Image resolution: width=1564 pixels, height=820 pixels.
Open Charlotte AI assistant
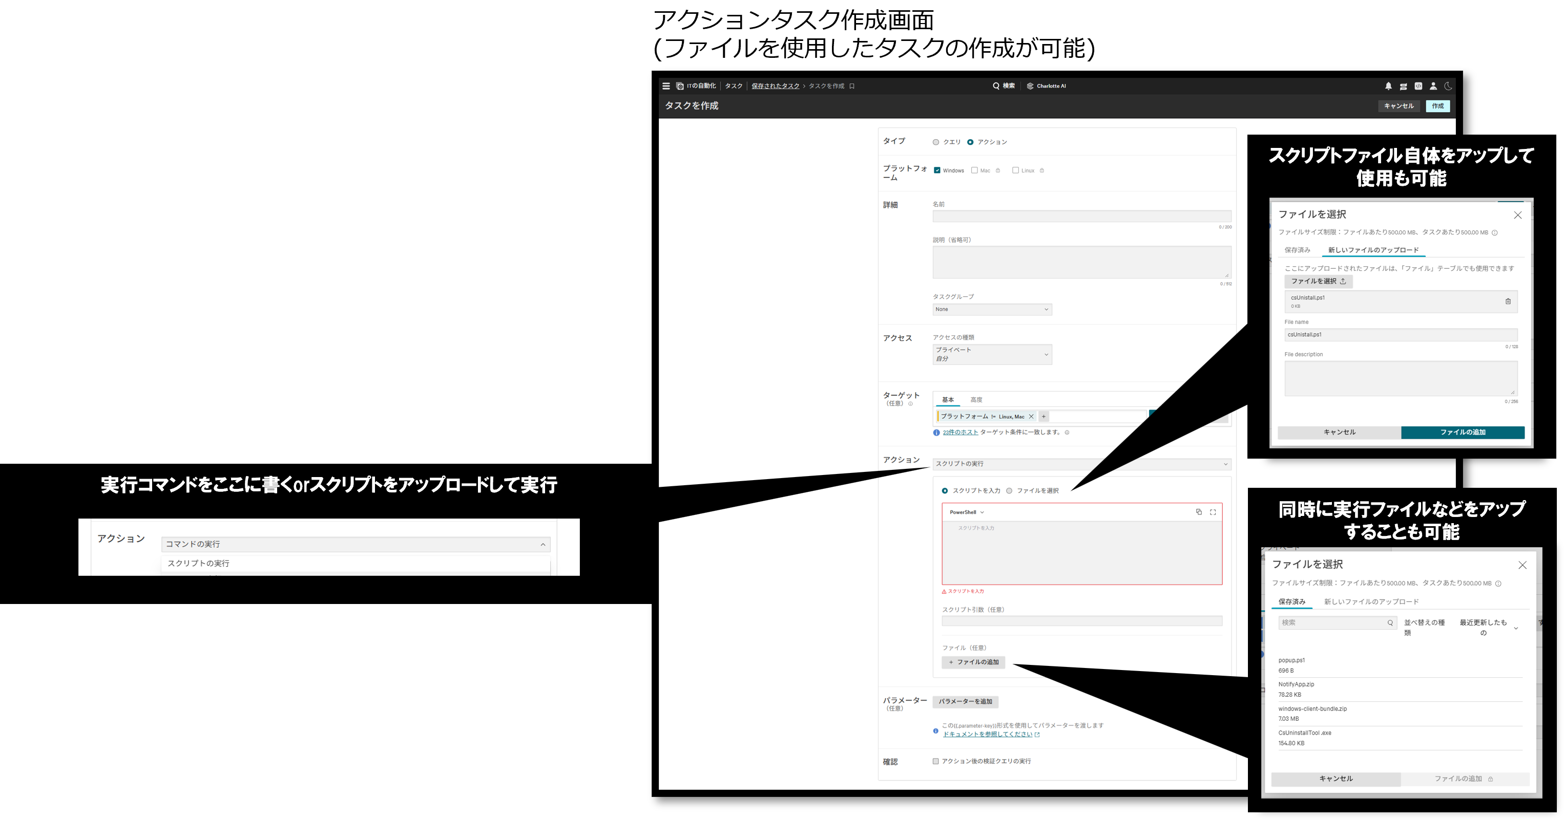(1046, 85)
